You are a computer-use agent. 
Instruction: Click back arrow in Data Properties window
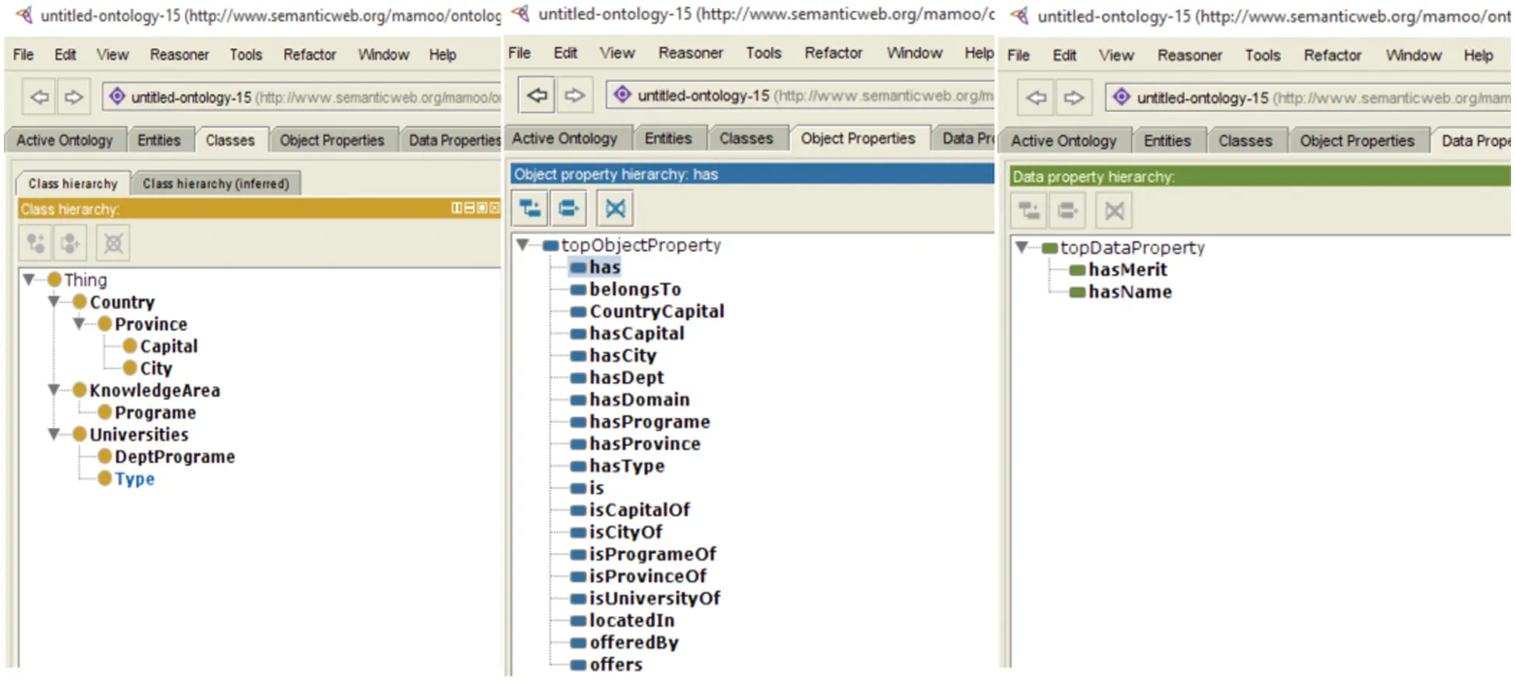(x=1036, y=97)
